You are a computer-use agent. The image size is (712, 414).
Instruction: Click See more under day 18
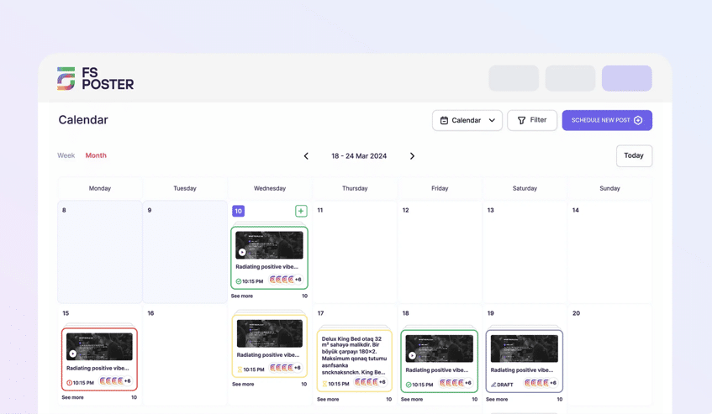tap(412, 399)
